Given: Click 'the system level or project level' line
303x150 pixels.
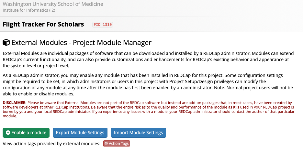Looking at the screenshot, I should click(x=36, y=66).
